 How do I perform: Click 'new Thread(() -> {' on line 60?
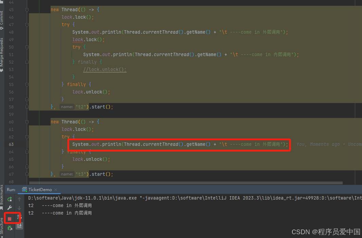pyautogui.click(x=75, y=122)
